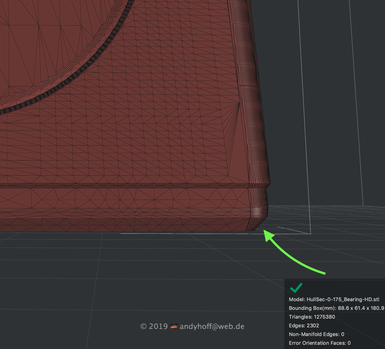The width and height of the screenshot is (385, 349).
Task: Select the flat base strip of the model
Action: point(122,209)
